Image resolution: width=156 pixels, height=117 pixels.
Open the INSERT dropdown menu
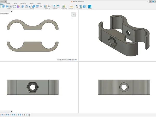pos(80,9)
